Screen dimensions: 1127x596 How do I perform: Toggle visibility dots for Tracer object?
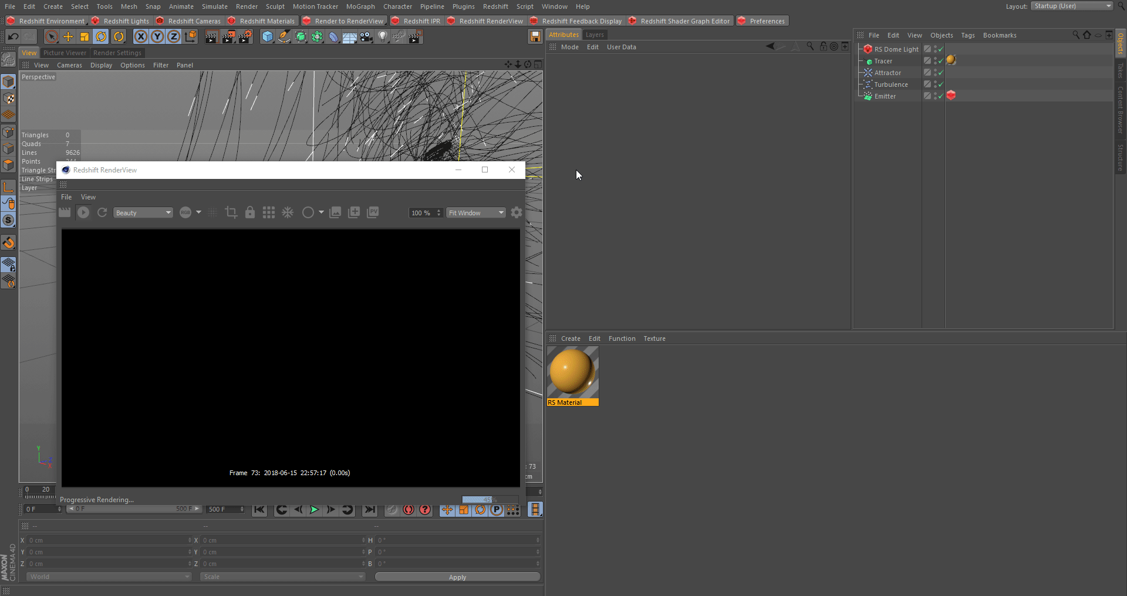[x=934, y=61]
